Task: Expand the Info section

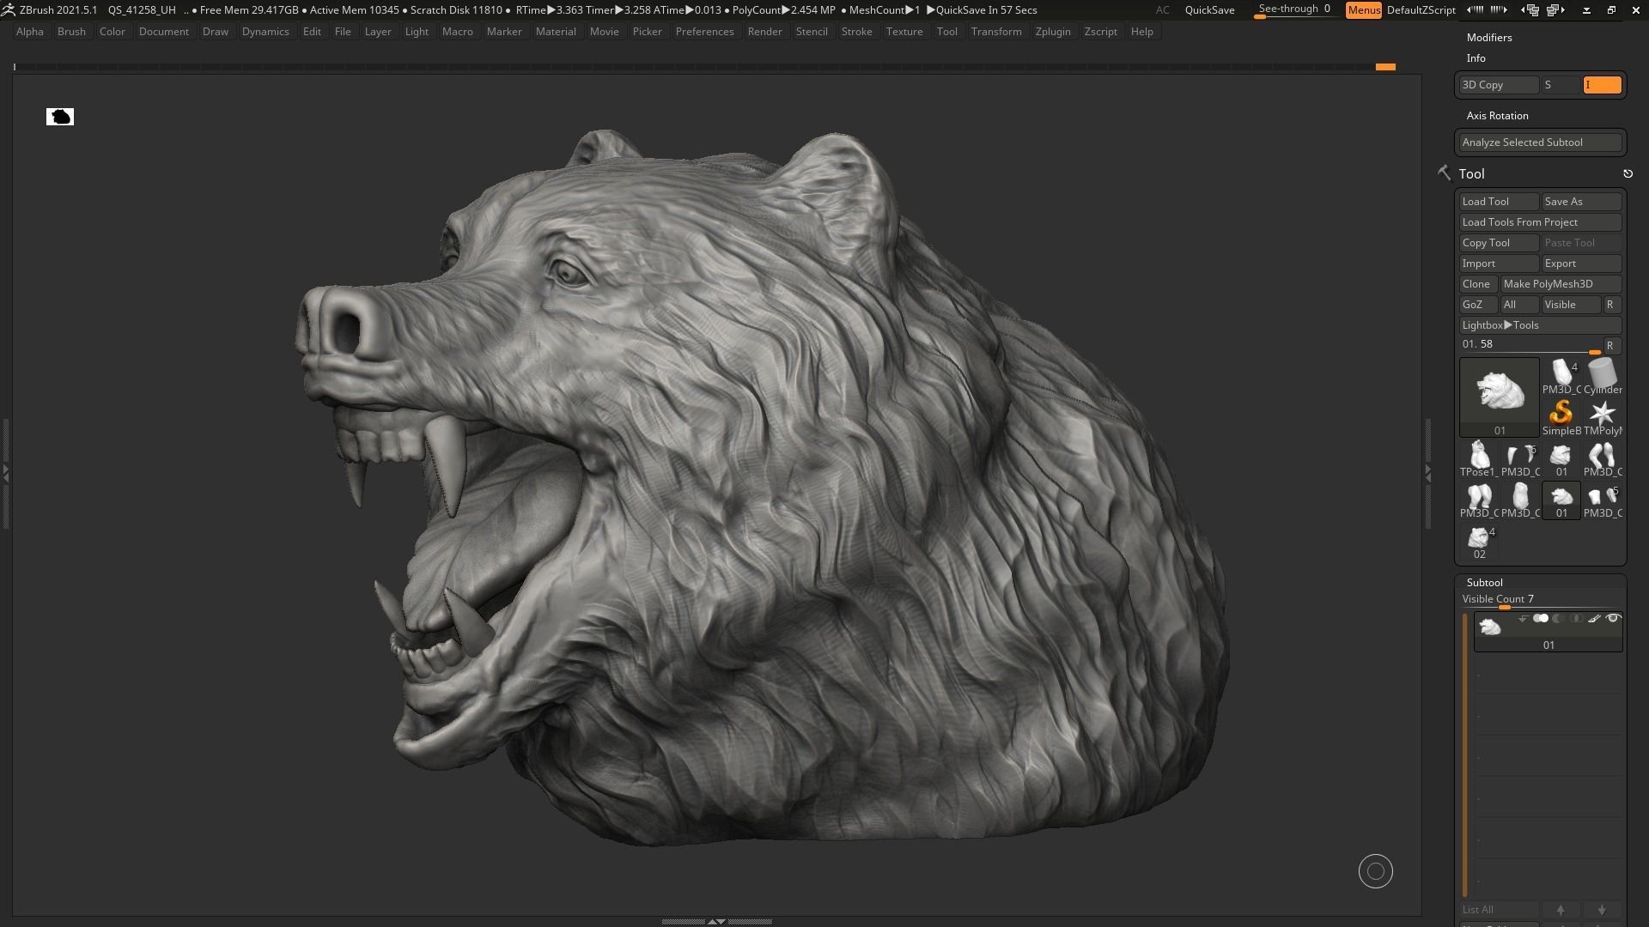Action: (1476, 58)
